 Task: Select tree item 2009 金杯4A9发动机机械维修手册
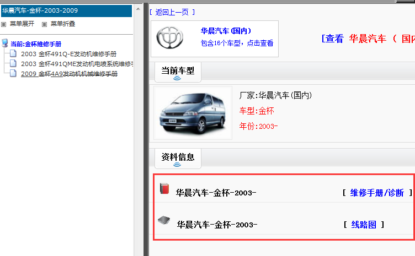coord(70,74)
